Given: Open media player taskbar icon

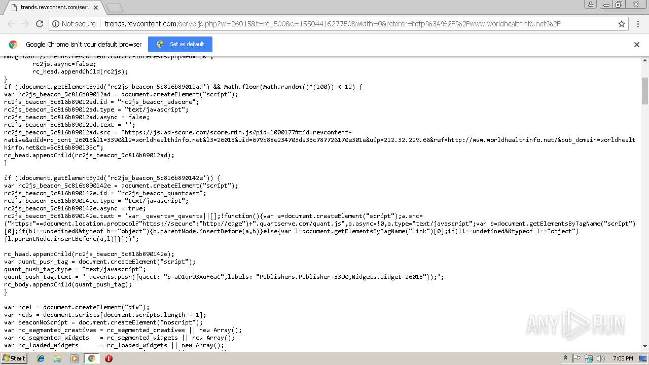Looking at the screenshot, I should click(x=75, y=358).
